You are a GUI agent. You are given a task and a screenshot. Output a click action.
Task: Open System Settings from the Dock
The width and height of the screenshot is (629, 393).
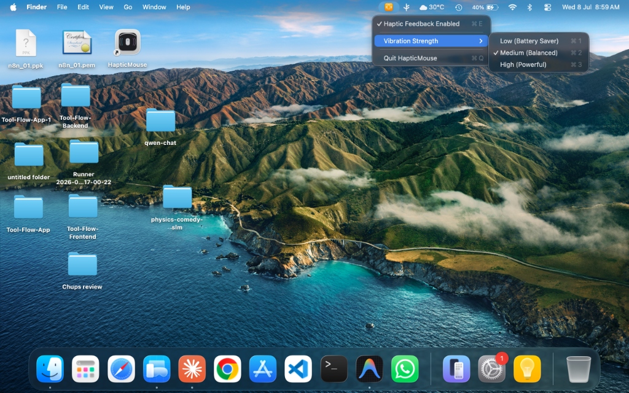491,368
